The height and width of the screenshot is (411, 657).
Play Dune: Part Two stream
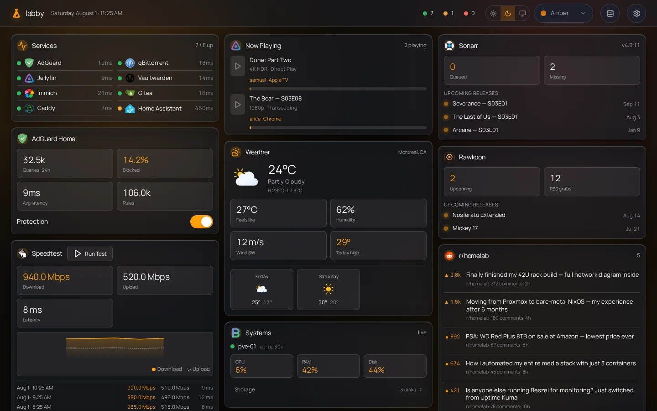tap(238, 66)
